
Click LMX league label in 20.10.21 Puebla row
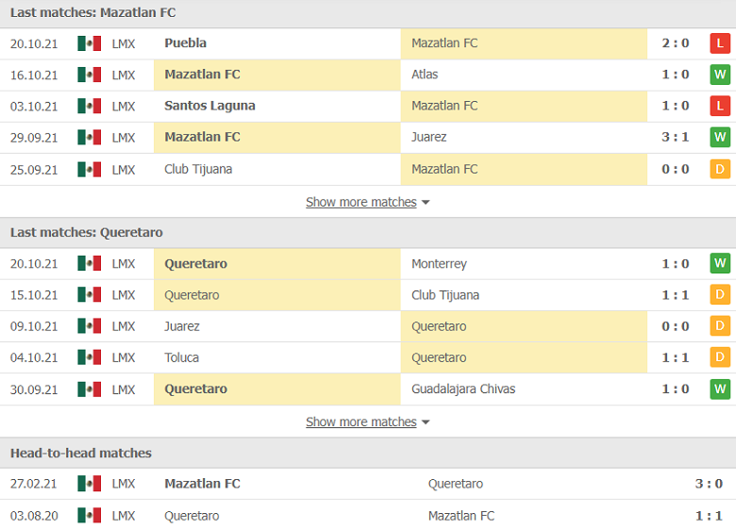click(x=124, y=43)
